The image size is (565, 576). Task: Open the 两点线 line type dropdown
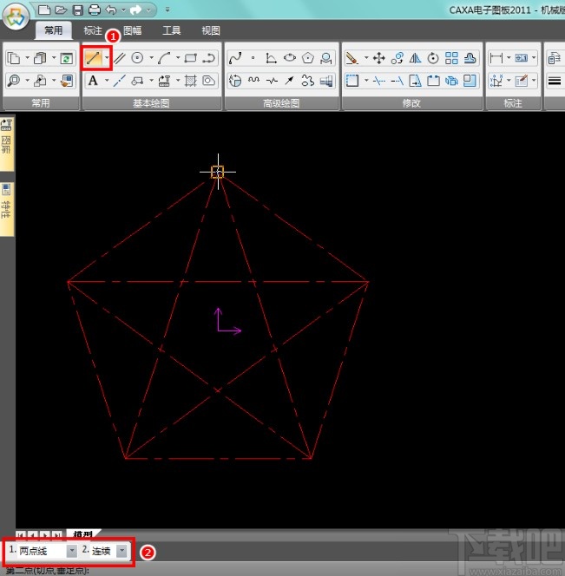(71, 551)
